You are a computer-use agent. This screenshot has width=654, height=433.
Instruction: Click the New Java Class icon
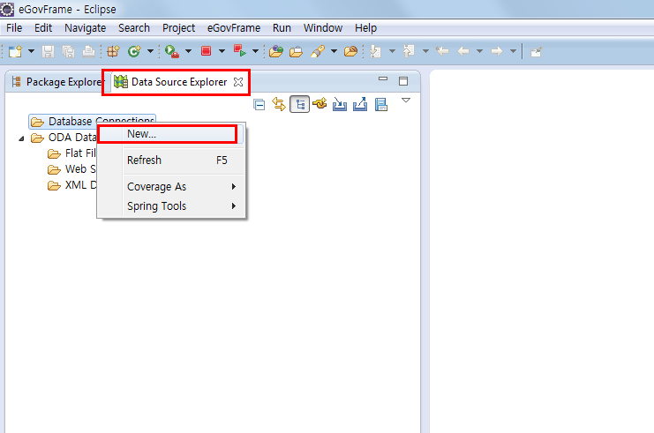coord(134,51)
